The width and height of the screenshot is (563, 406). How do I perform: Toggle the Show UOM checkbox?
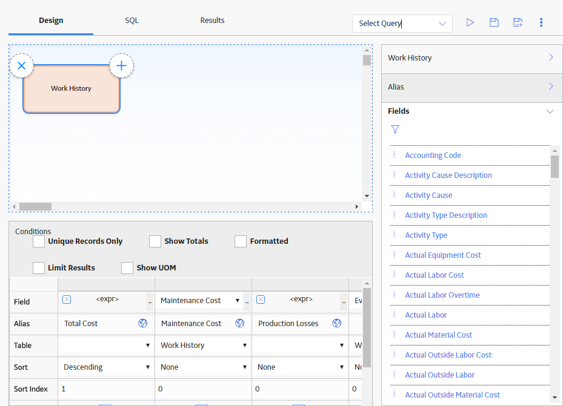127,268
